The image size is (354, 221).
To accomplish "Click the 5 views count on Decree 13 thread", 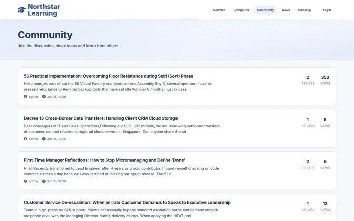I will (x=325, y=120).
